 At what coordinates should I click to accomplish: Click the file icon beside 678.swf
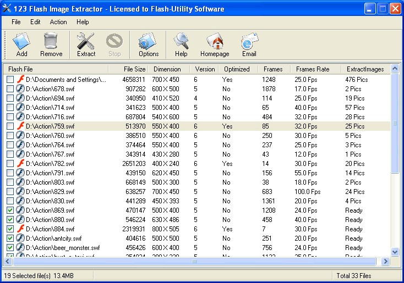coord(20,89)
